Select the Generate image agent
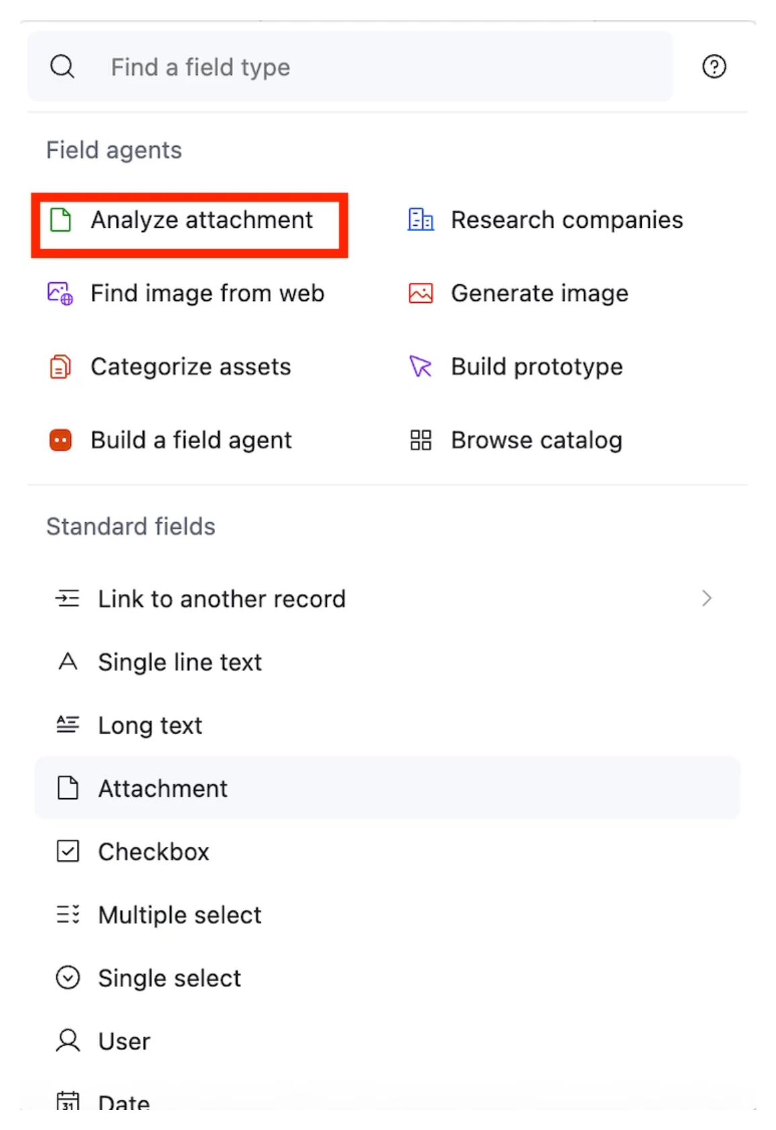The image size is (776, 1130). point(540,294)
